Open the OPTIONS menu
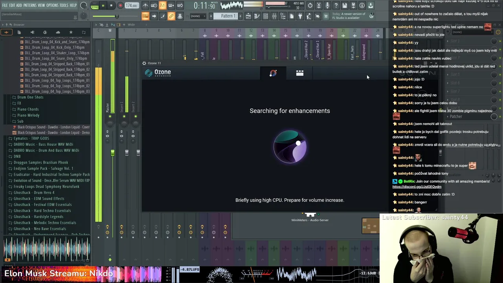The height and width of the screenshot is (283, 503). (52, 6)
